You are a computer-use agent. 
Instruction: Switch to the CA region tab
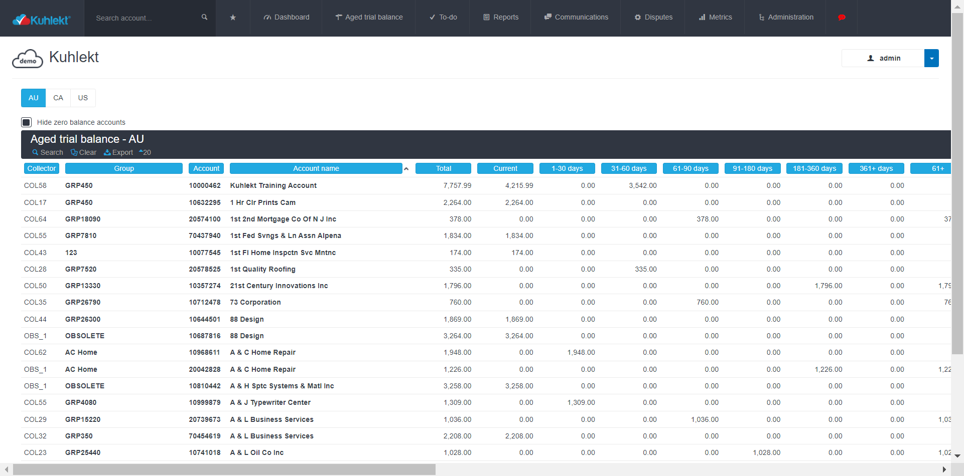click(58, 98)
